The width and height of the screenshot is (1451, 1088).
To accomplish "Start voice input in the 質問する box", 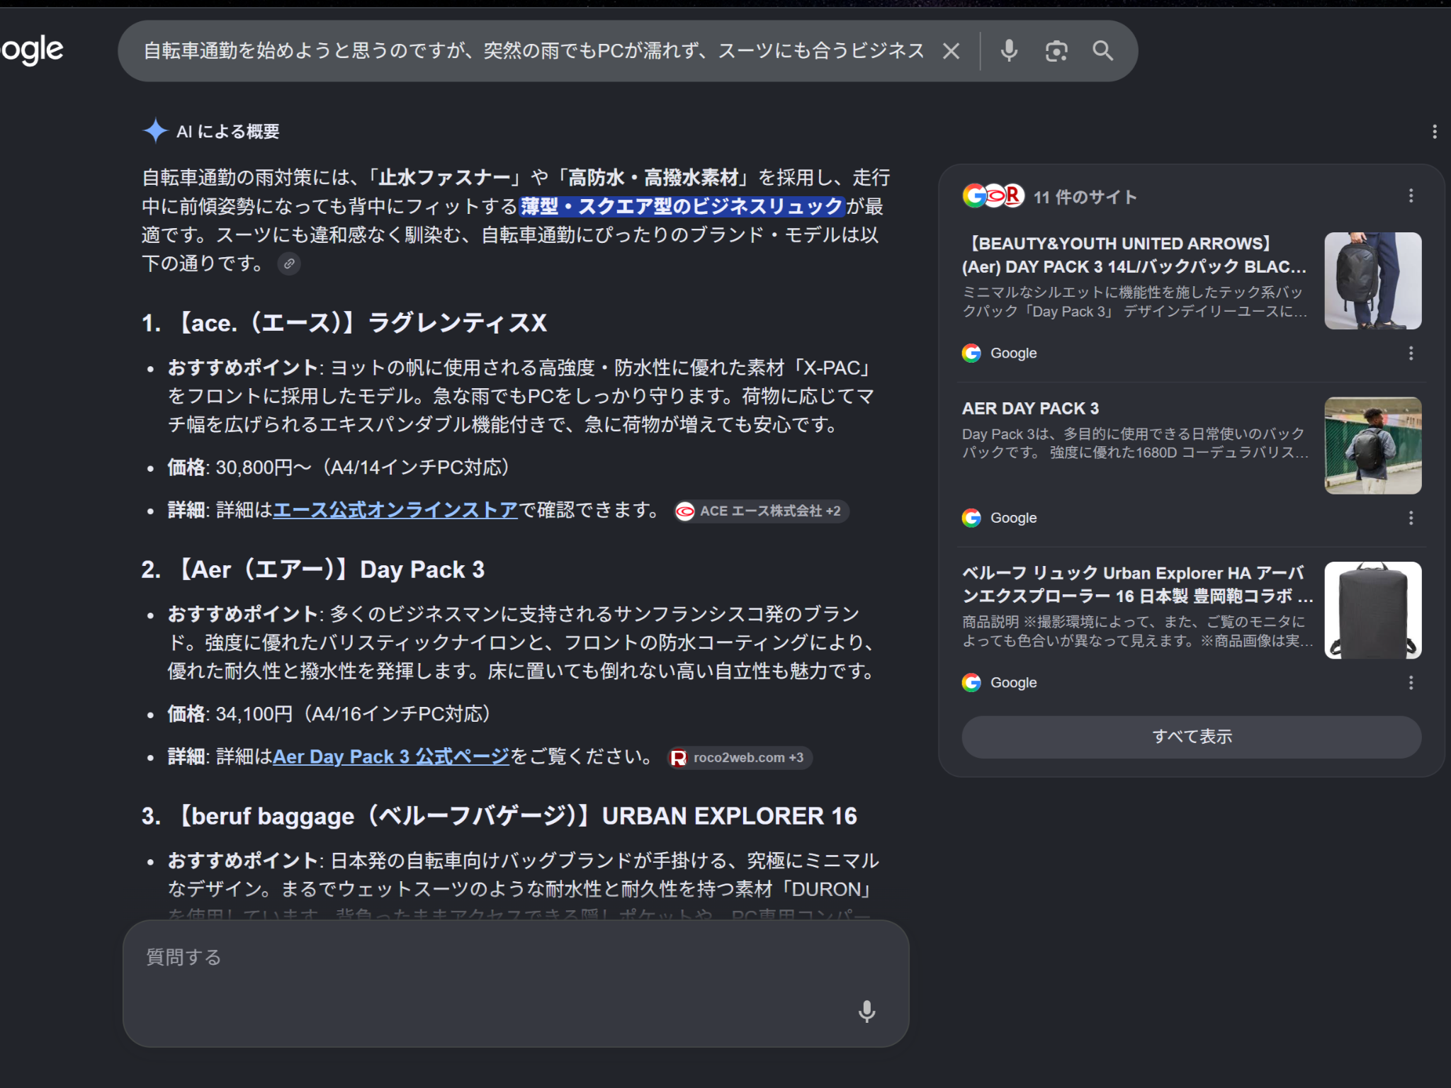I will coord(866,1011).
